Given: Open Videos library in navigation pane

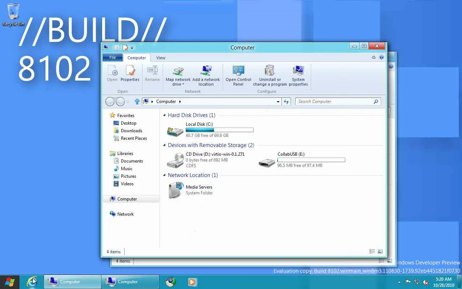Looking at the screenshot, I should (123, 184).
